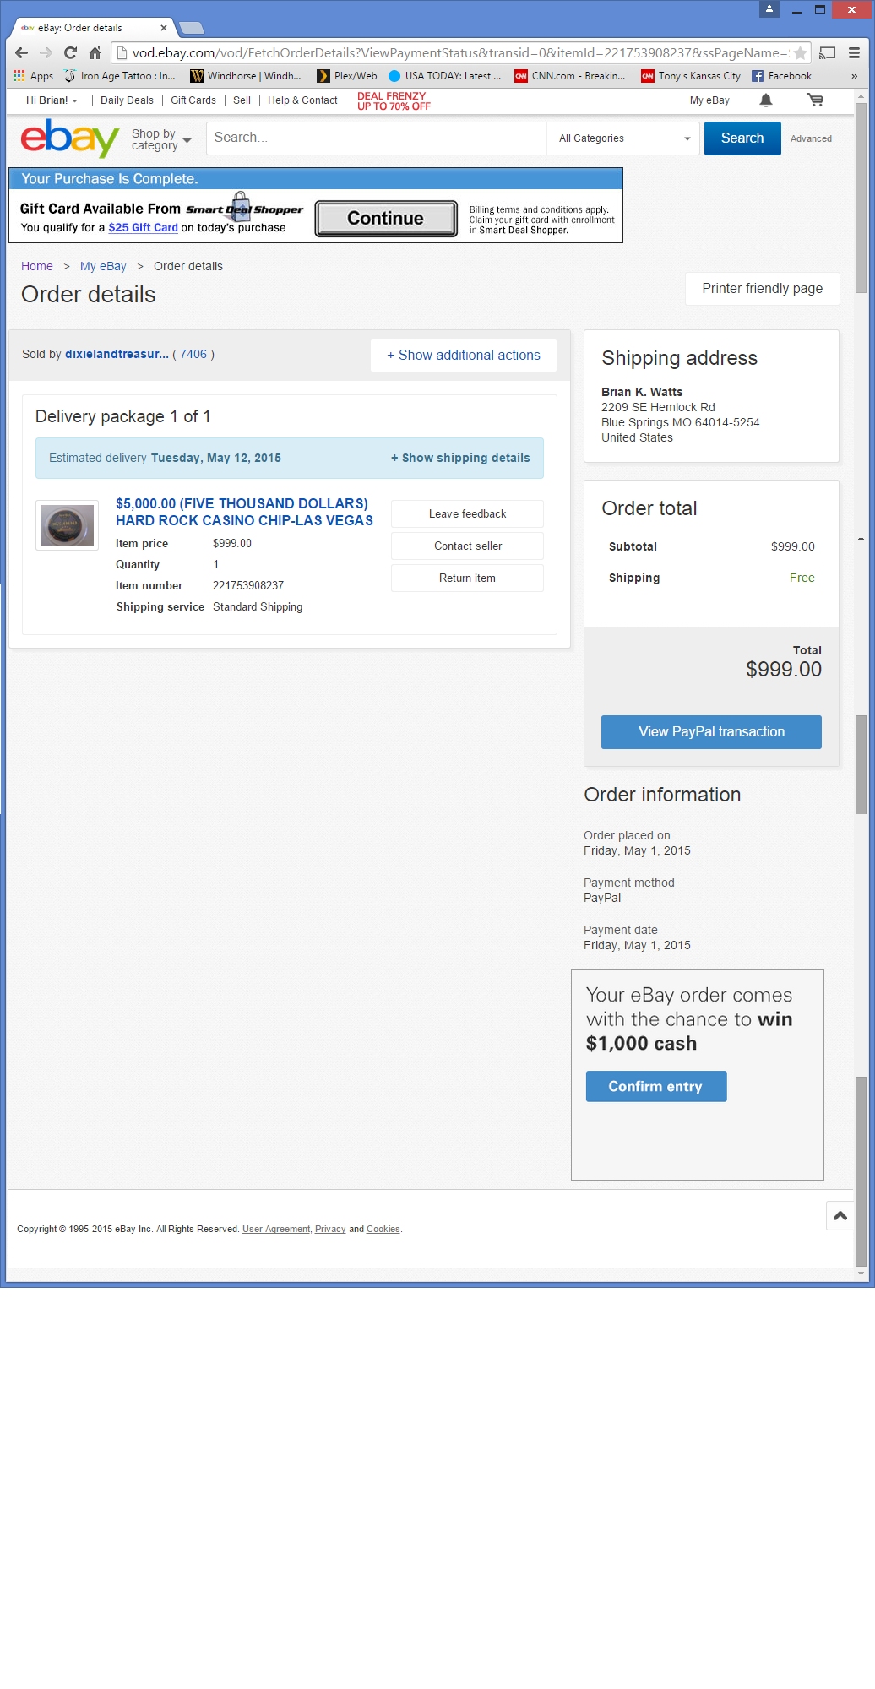Screen dimensions: 875x1689
Task: Open the Plex/Web bookmark
Action: tap(347, 76)
